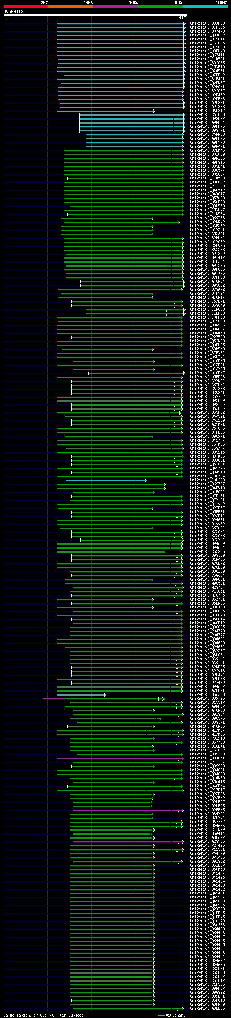Open hit UniRef100_B7SB30

207,47
